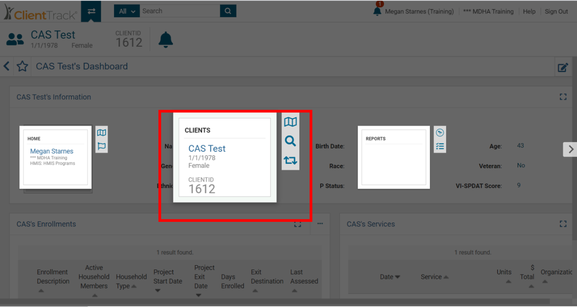Click the switch client arrows icon beside Clients card
The height and width of the screenshot is (307, 577).
click(290, 160)
